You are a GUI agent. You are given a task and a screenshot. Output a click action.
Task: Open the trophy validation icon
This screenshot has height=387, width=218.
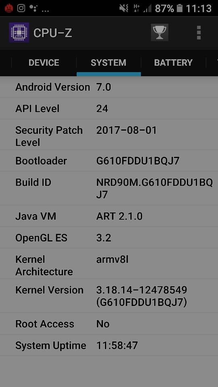[160, 32]
